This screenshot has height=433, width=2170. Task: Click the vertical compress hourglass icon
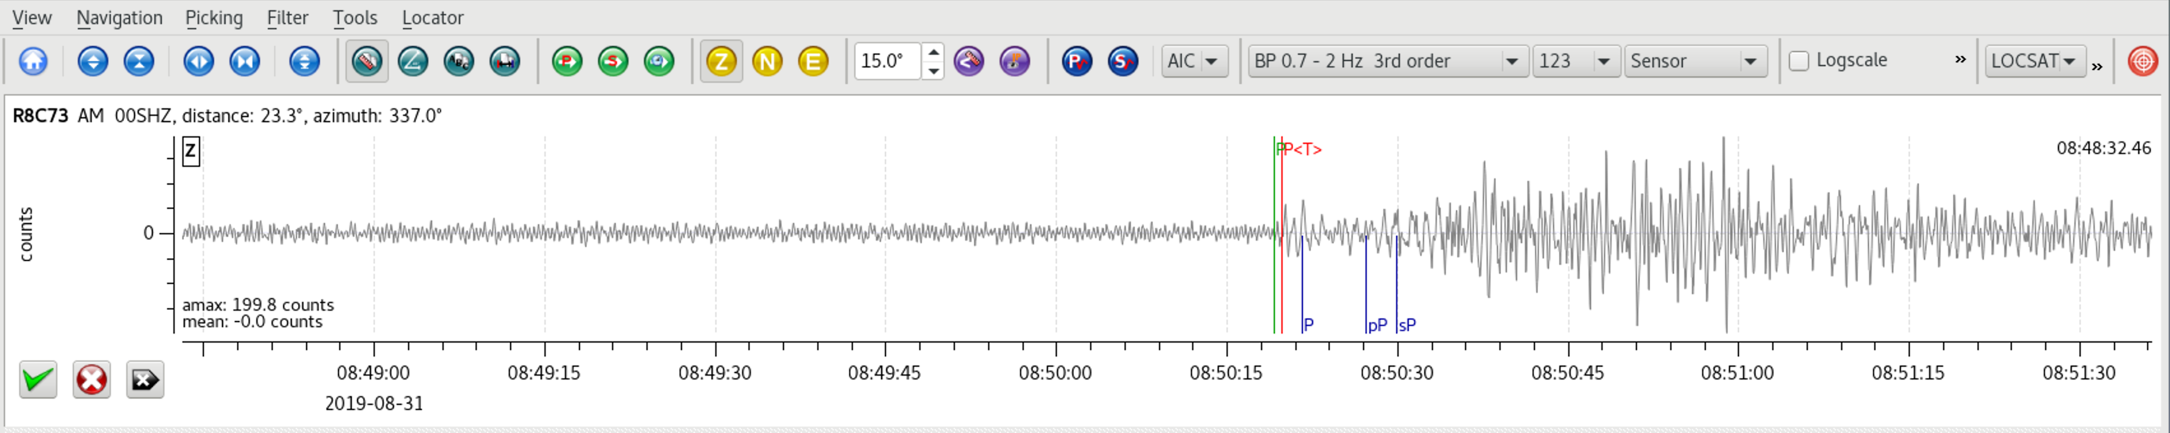click(139, 61)
